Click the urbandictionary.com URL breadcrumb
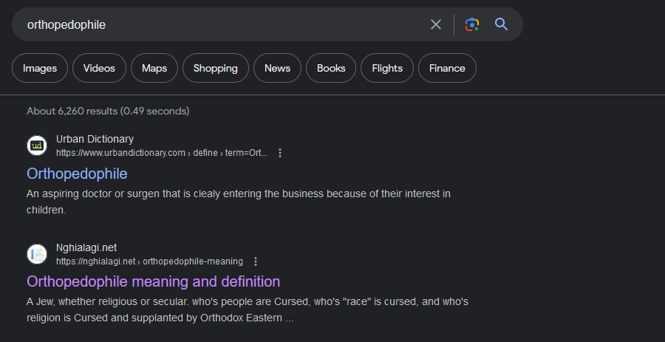The width and height of the screenshot is (665, 342). pyautogui.click(x=161, y=153)
